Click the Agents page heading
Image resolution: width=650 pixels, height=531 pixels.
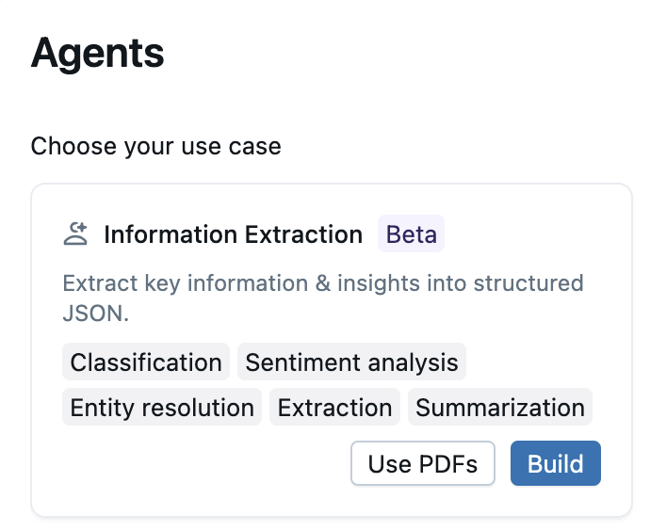click(x=97, y=54)
